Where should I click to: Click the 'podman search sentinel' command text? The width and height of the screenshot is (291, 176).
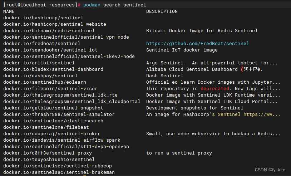click(114, 5)
